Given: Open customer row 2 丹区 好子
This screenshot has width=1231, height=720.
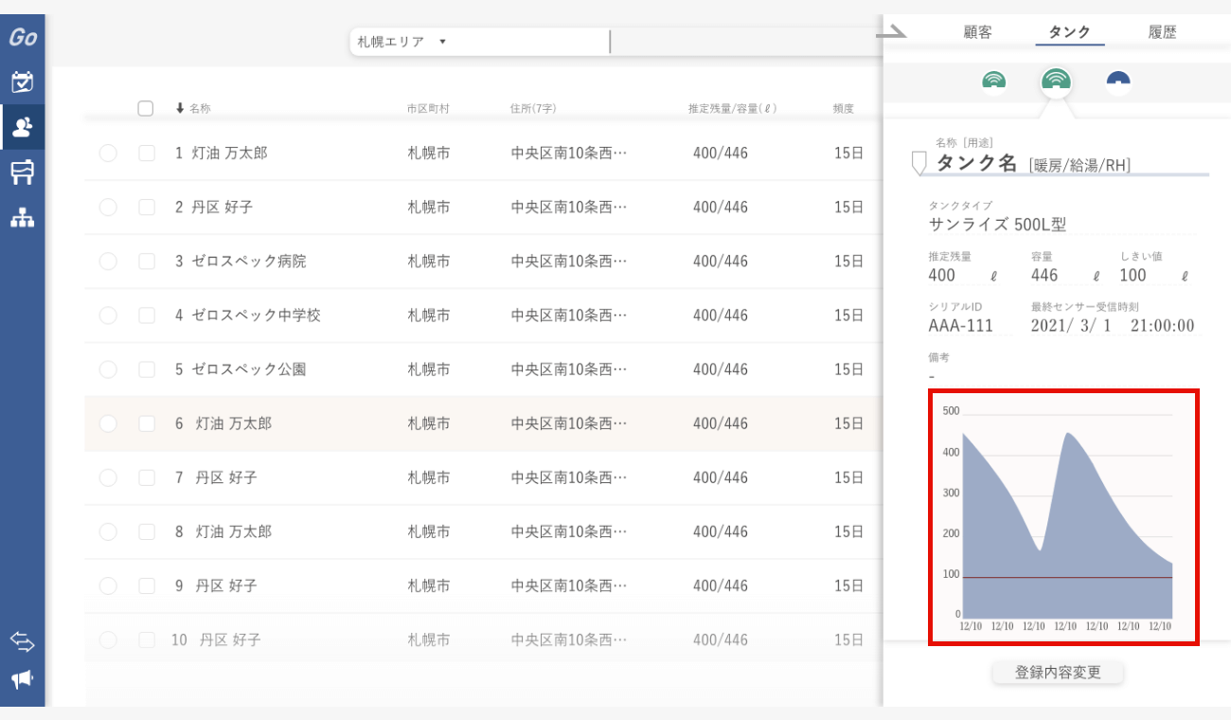Looking at the screenshot, I should coord(483,207).
